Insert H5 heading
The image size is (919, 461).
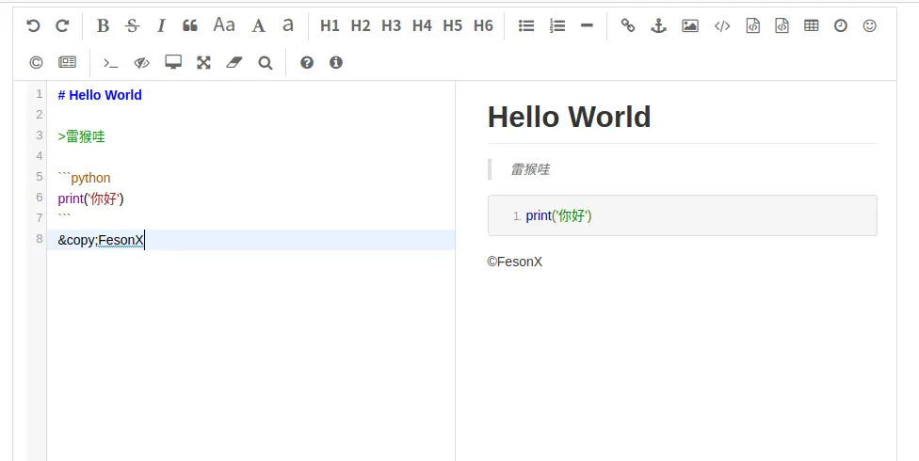pos(453,25)
